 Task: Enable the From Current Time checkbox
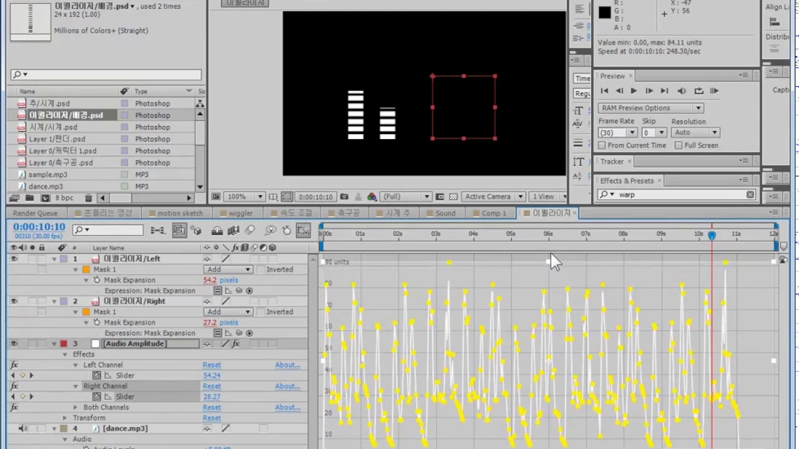pyautogui.click(x=602, y=145)
